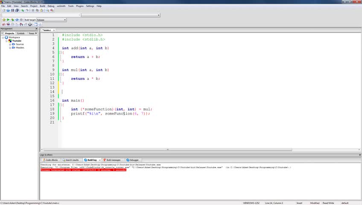
Task: Stop the debugger with the round X icon
Action: click(30, 24)
